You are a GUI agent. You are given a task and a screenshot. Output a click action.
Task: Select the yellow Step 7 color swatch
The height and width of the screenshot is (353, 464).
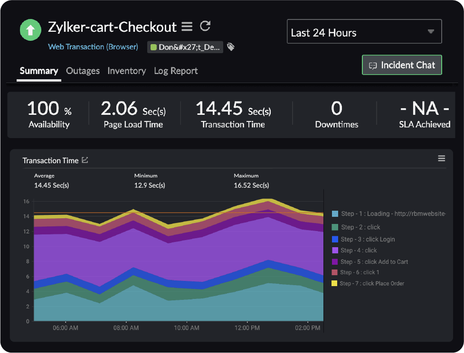pos(335,283)
